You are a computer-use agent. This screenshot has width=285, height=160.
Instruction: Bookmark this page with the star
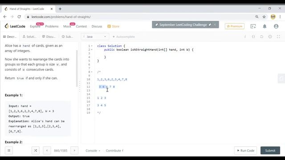(x=264, y=17)
